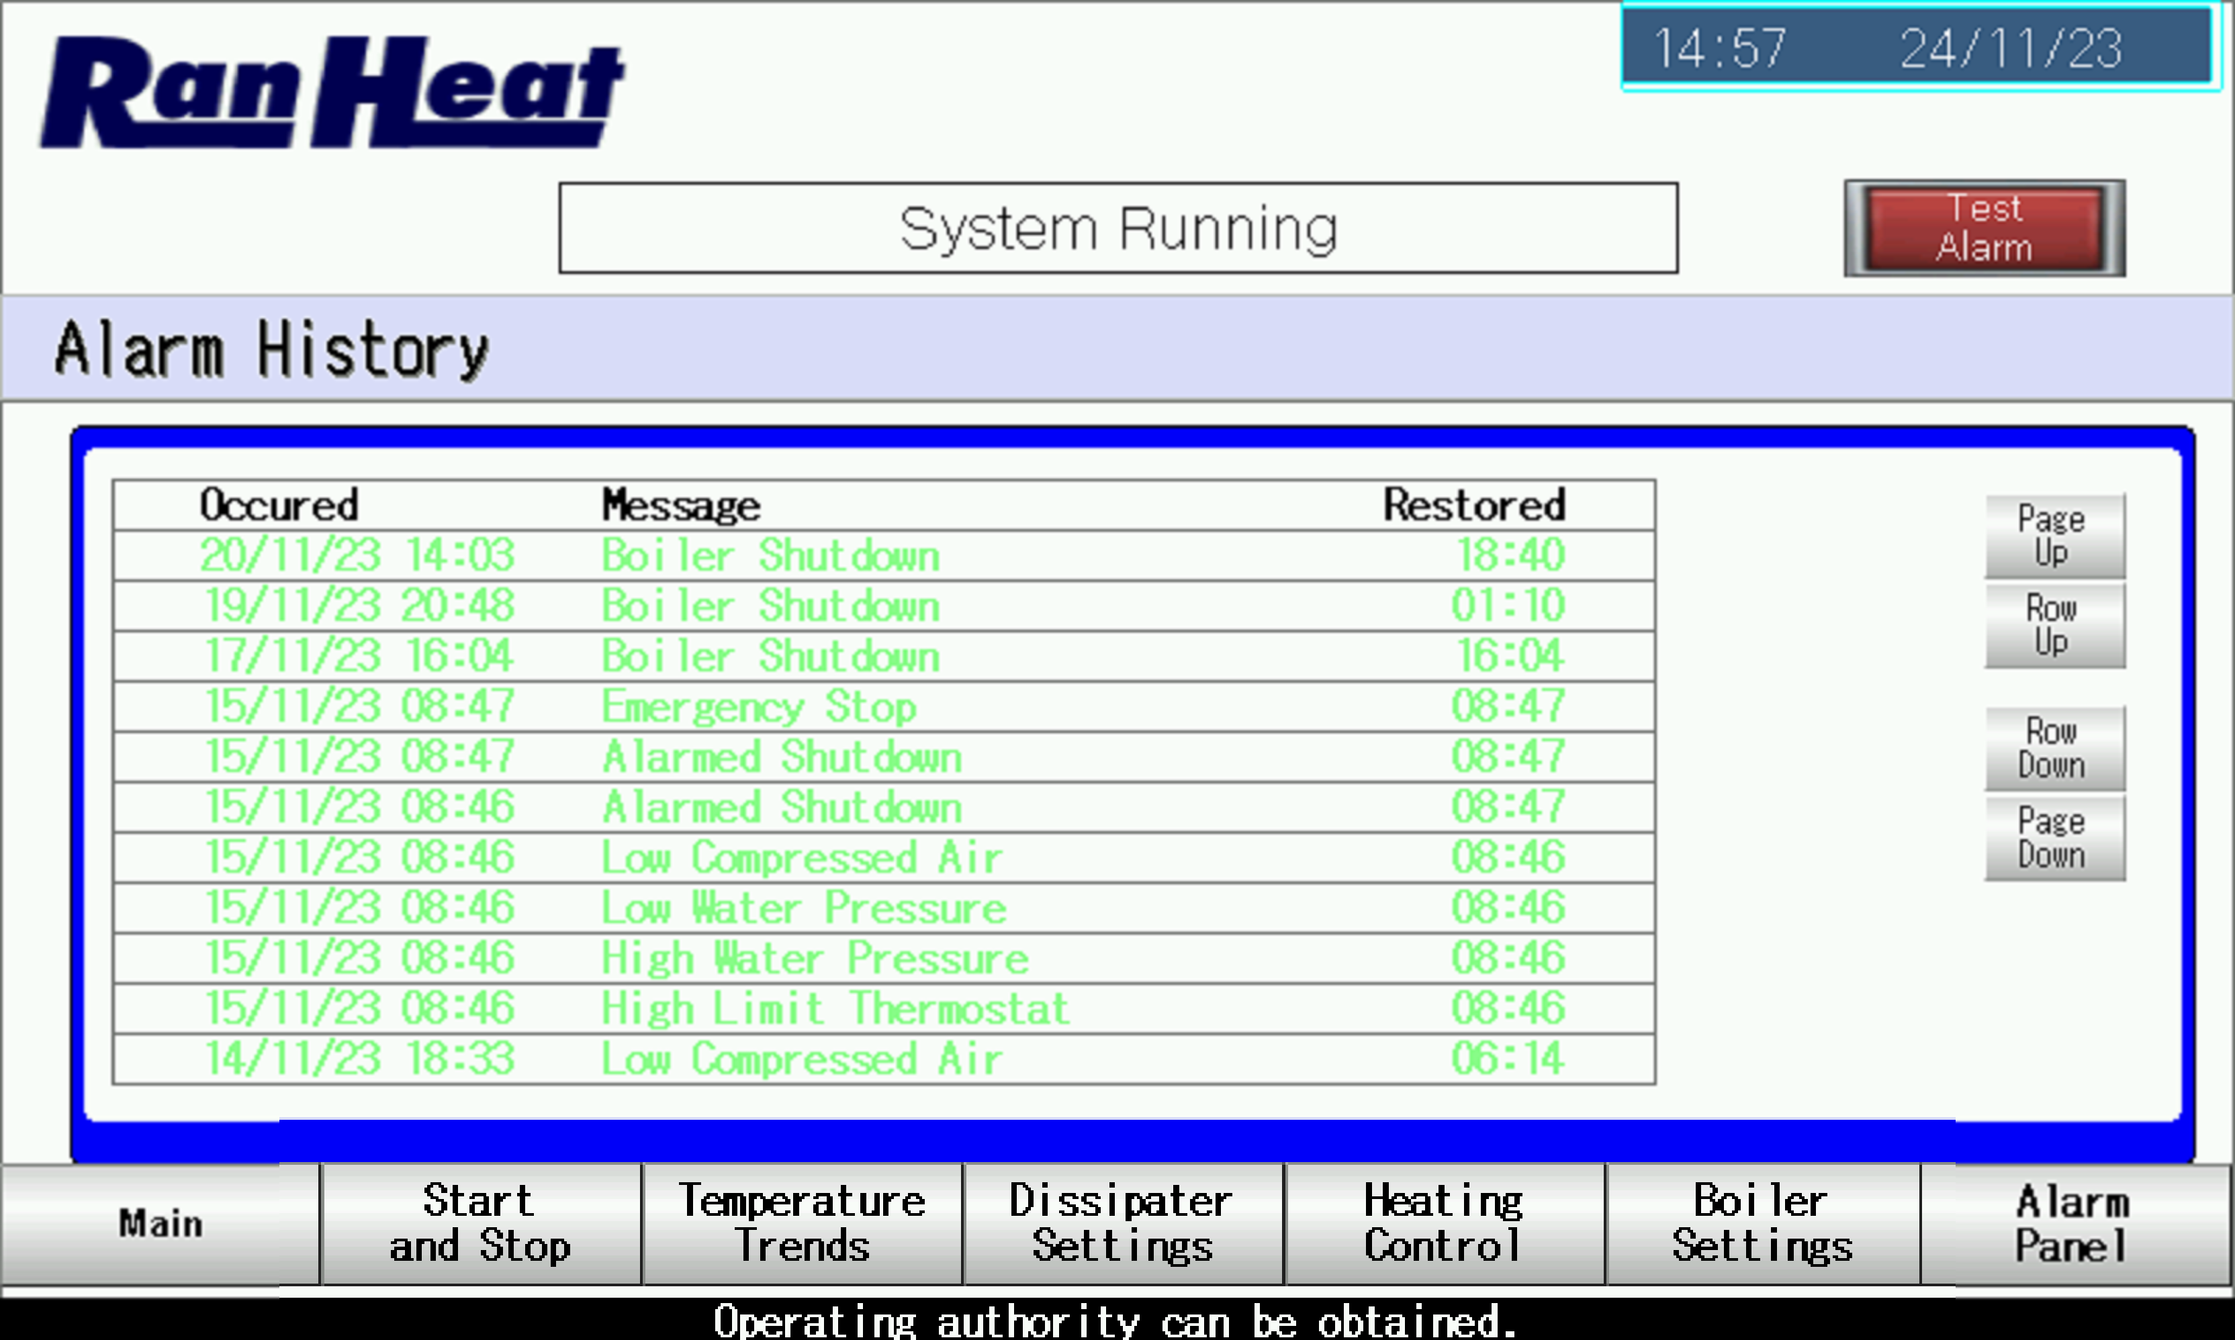Click the time and date display
This screenshot has height=1340, width=2235.
click(x=1920, y=47)
